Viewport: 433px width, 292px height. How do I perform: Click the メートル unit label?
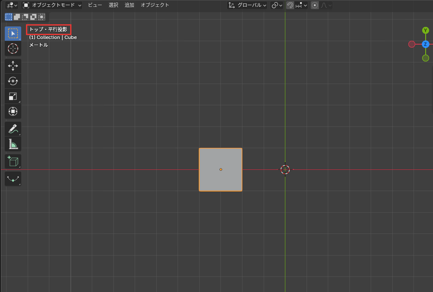coord(39,45)
